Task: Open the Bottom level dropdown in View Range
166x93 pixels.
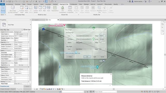Action: pyautogui.click(x=84, y=43)
